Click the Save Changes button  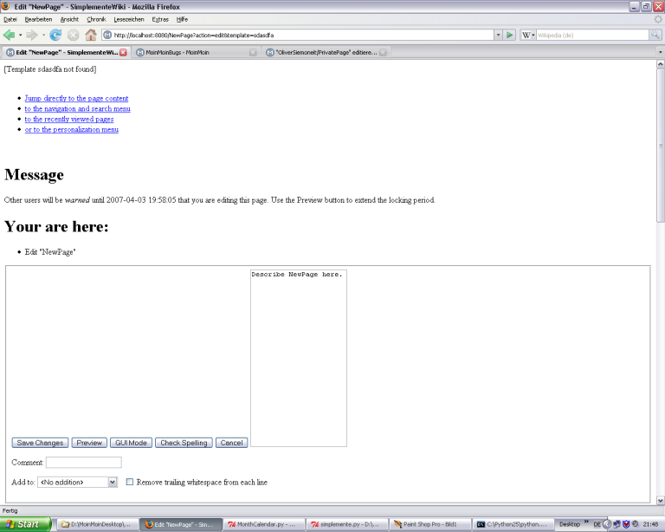point(40,443)
